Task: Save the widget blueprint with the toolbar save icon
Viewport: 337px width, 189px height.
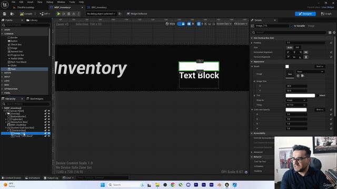Action: [5, 14]
